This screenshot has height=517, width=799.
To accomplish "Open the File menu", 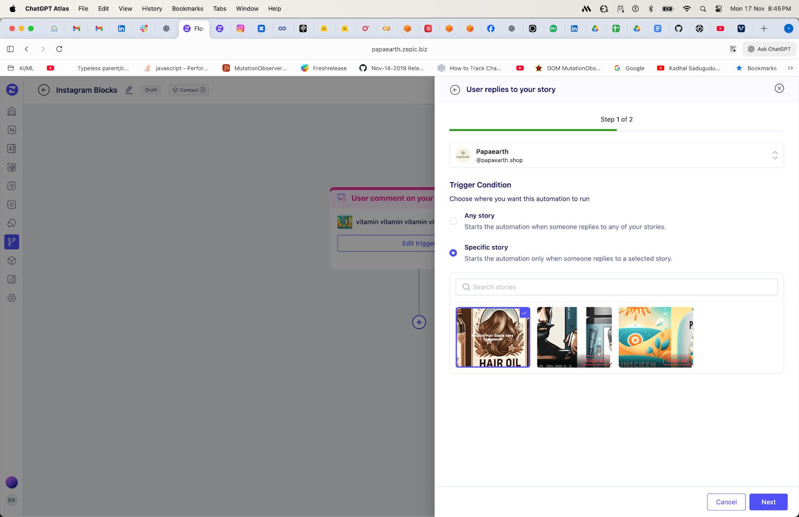I will (x=83, y=8).
